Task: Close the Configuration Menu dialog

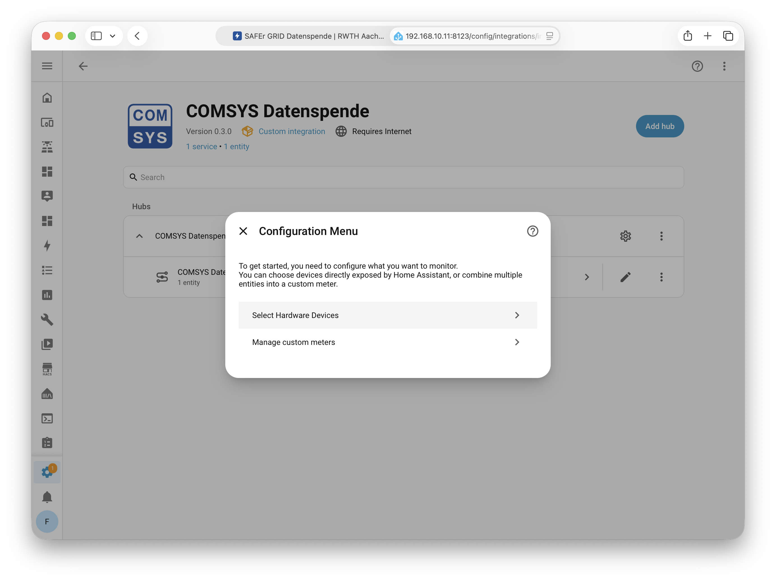Action: point(243,231)
